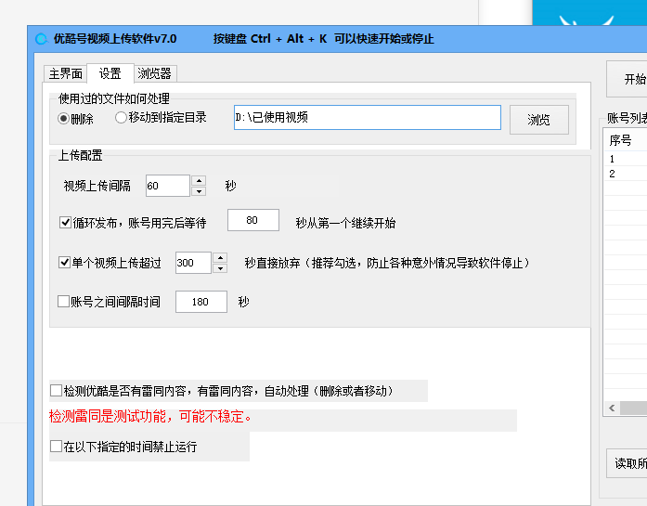Click the 上传配置 group label
The image size is (647, 506).
point(80,156)
